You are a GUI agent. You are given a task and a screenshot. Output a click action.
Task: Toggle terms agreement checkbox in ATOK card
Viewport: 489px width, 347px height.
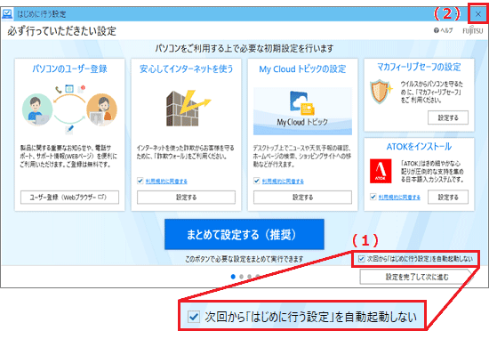coord(373,197)
